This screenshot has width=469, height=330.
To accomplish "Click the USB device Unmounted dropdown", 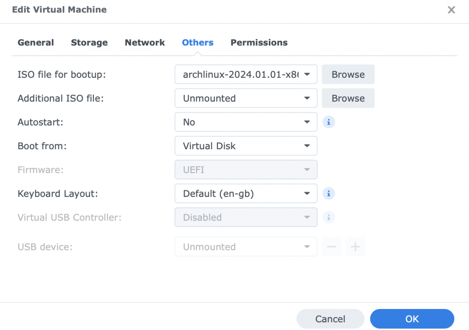I will (x=246, y=247).
